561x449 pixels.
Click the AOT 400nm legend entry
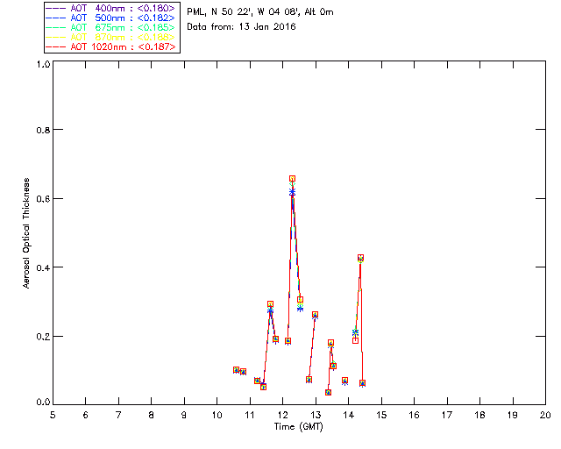[111, 8]
